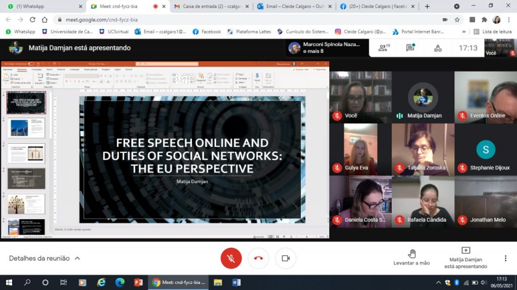Raise hand using Levantar a mão

411,257
